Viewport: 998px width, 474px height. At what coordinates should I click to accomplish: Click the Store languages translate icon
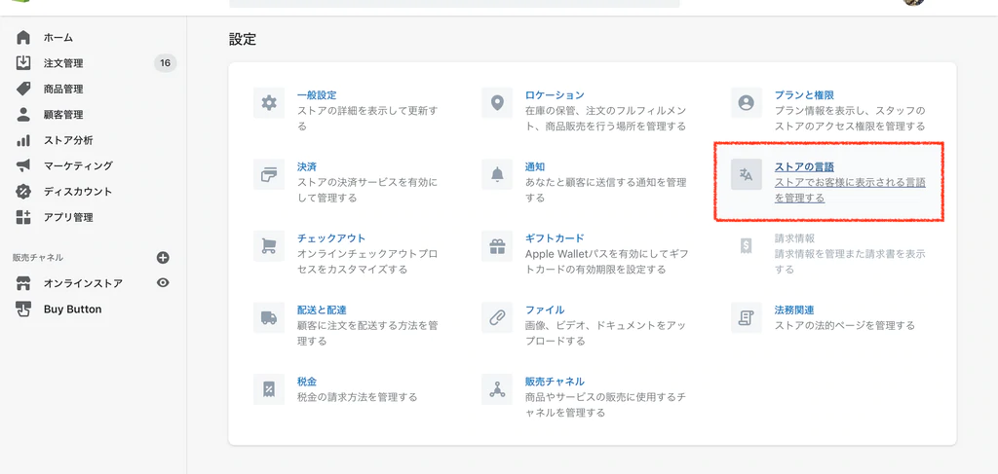(x=747, y=174)
